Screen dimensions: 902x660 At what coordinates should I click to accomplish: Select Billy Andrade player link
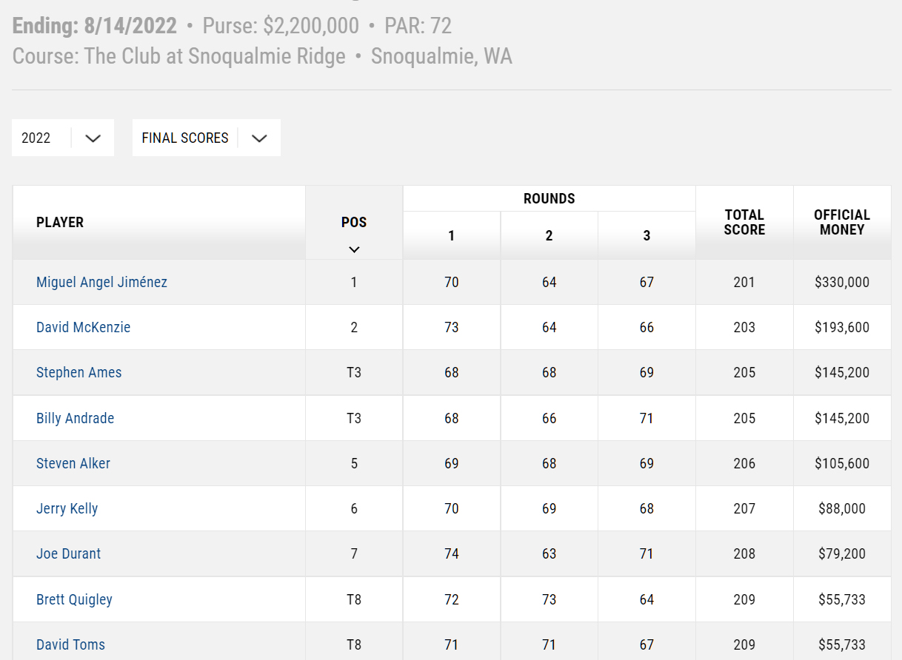coord(75,418)
